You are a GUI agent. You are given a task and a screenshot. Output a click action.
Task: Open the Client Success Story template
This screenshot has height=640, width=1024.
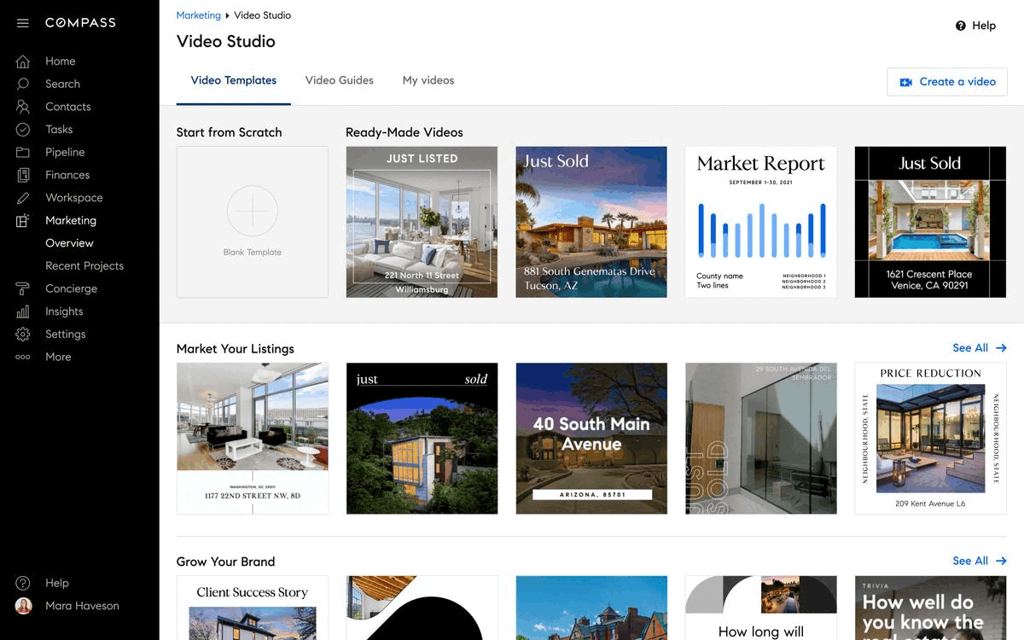pyautogui.click(x=253, y=608)
